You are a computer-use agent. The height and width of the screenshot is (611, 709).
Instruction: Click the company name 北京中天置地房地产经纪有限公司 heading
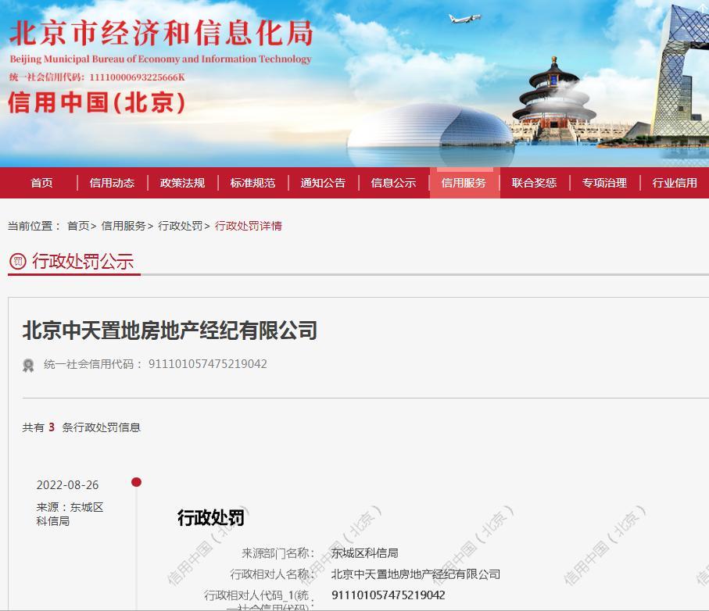pyautogui.click(x=170, y=330)
